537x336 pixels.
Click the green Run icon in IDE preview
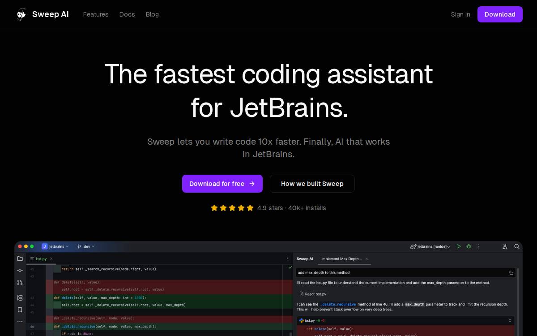pos(459,246)
